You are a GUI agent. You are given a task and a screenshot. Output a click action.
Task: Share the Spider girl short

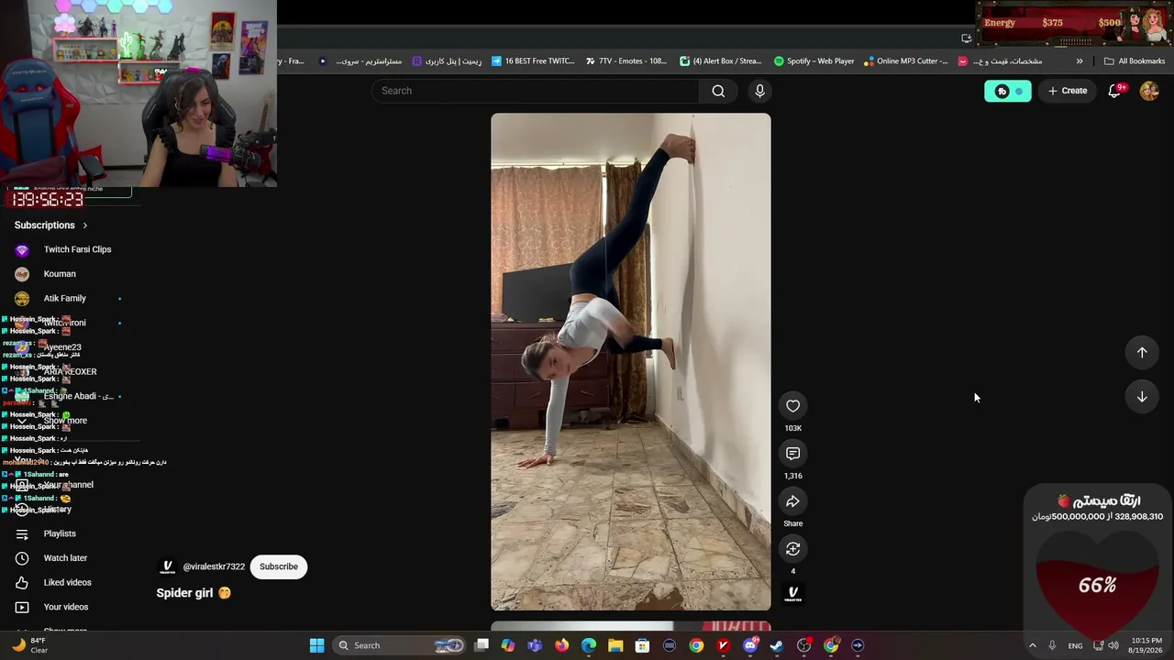793,501
